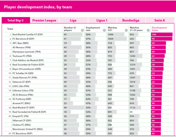Click Number of players value 17
176x137 pixels.
tap(65, 99)
